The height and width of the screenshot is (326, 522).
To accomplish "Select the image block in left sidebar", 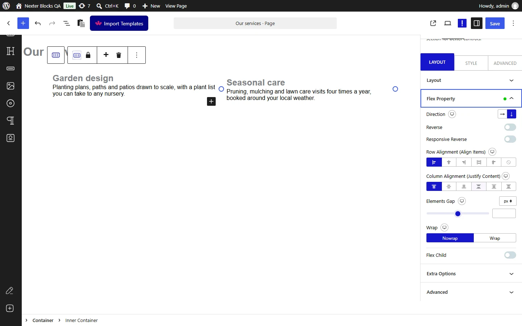I will [11, 86].
